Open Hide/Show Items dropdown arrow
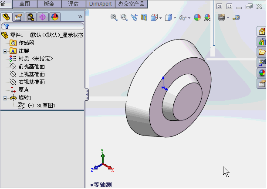The height and width of the screenshot is (189, 267). point(189,18)
